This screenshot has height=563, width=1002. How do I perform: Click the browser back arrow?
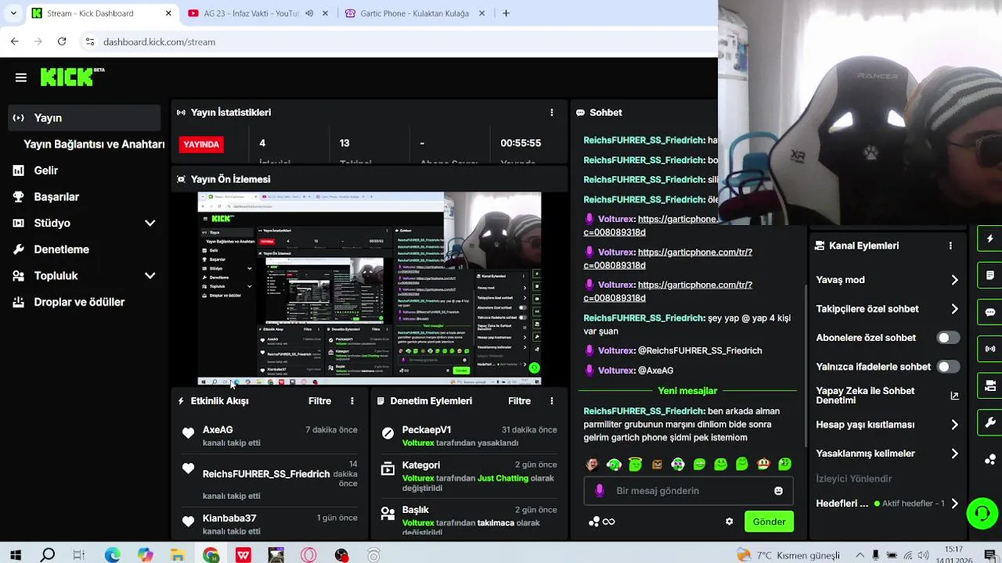[15, 41]
